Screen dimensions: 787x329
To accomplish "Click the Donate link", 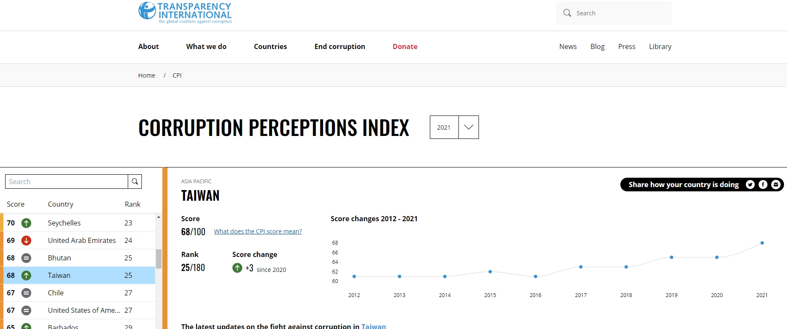I will 405,46.
